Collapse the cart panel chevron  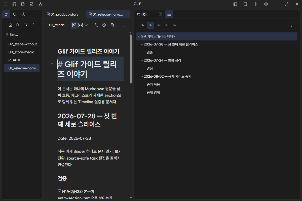(150, 14)
